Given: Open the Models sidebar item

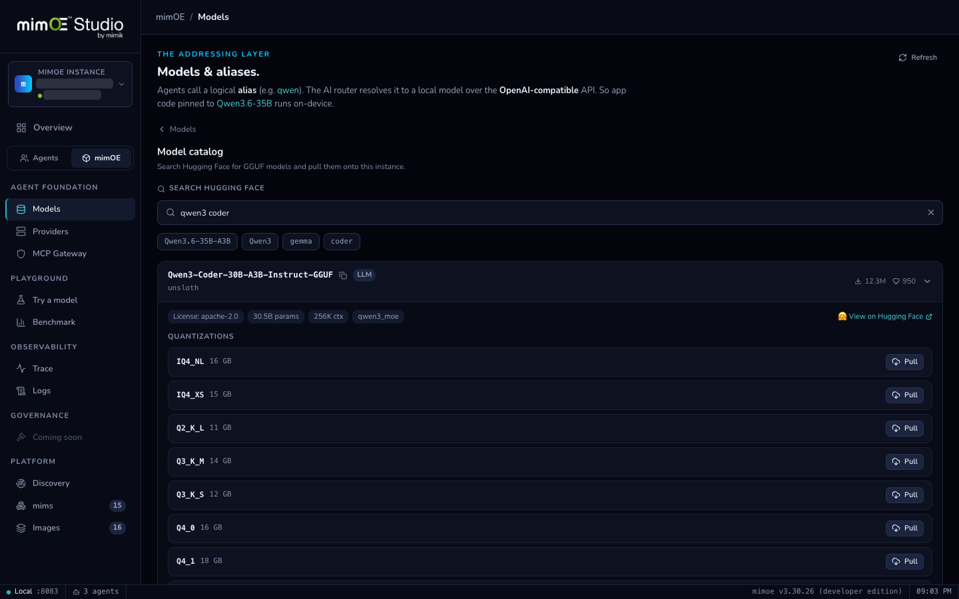Looking at the screenshot, I should (71, 209).
